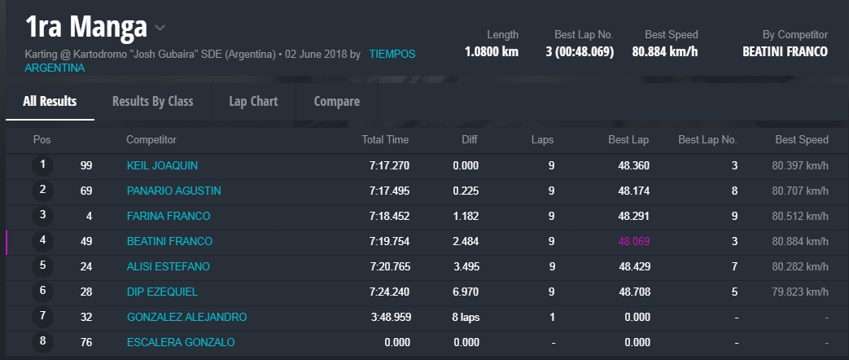Viewport: 849px width, 360px height.
Task: Open competitor PANARIO AGUSTIN details
Action: click(x=173, y=191)
